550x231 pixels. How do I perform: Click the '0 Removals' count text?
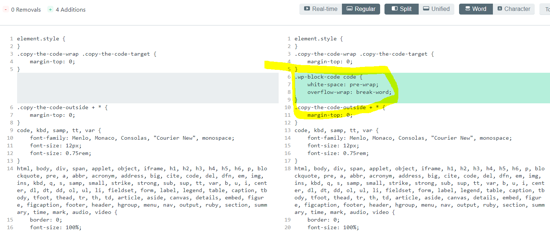click(26, 10)
